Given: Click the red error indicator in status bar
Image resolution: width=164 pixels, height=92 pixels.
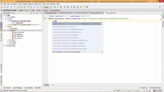Looking at the screenshot, I should point(150,90).
